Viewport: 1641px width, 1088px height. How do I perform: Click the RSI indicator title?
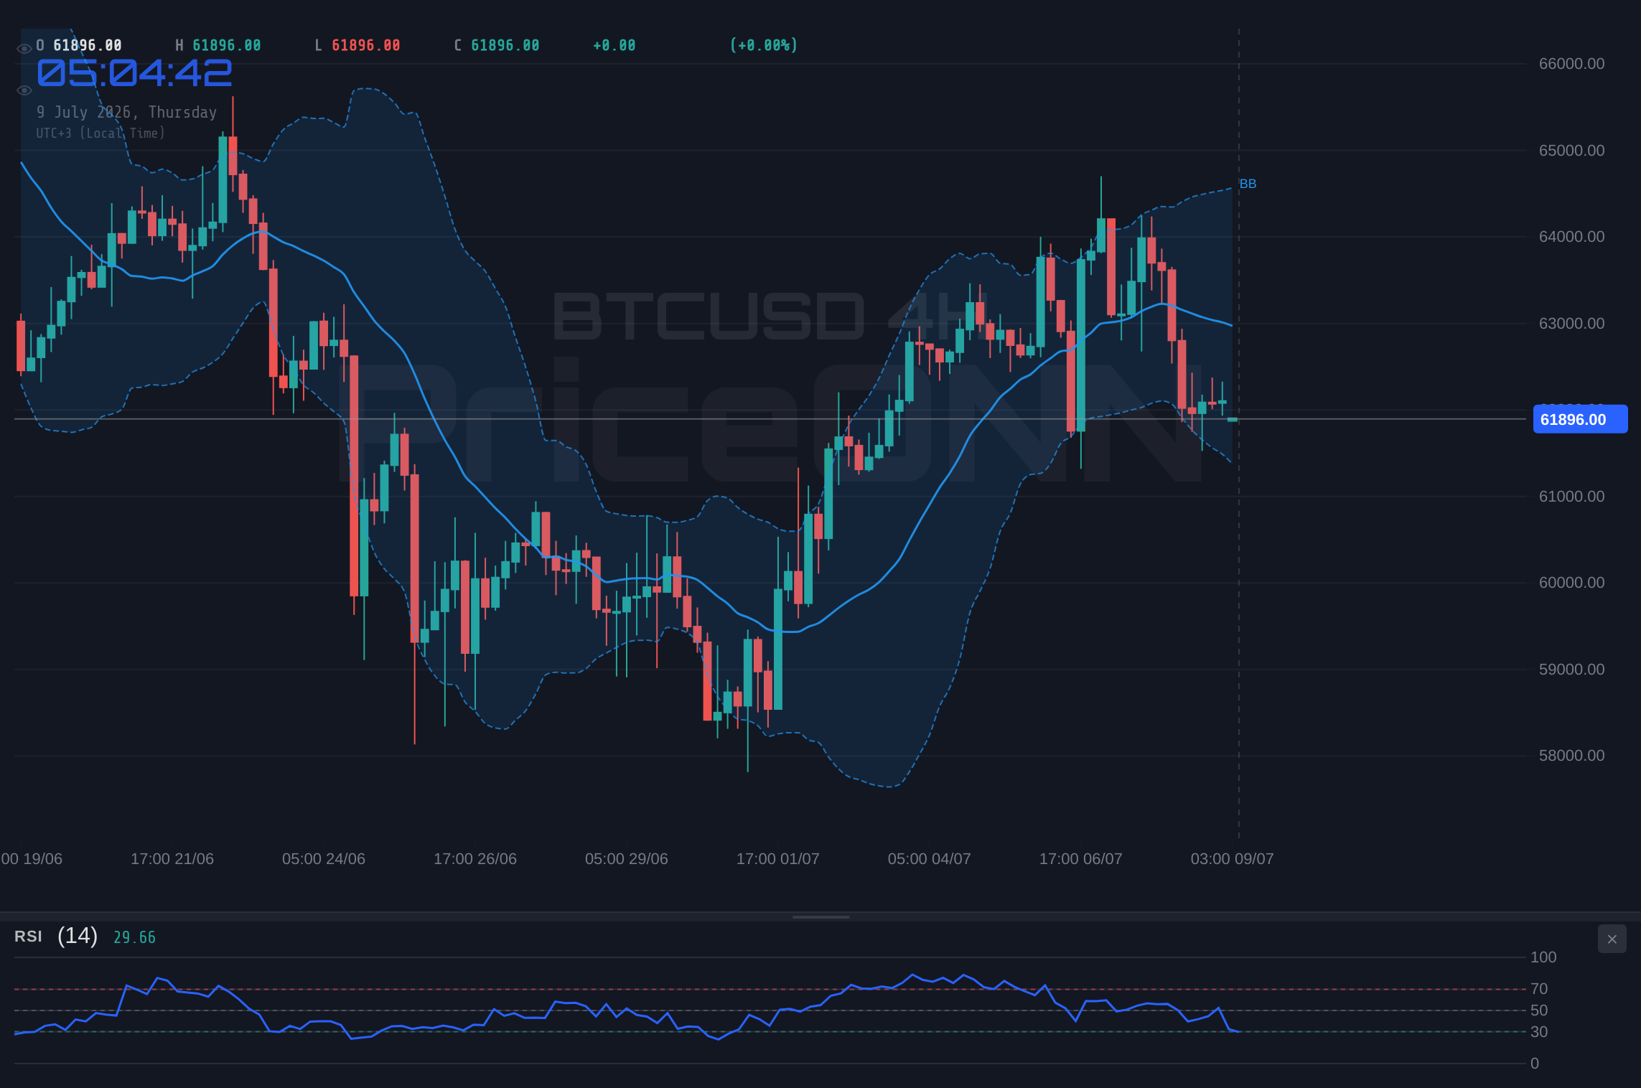click(28, 937)
